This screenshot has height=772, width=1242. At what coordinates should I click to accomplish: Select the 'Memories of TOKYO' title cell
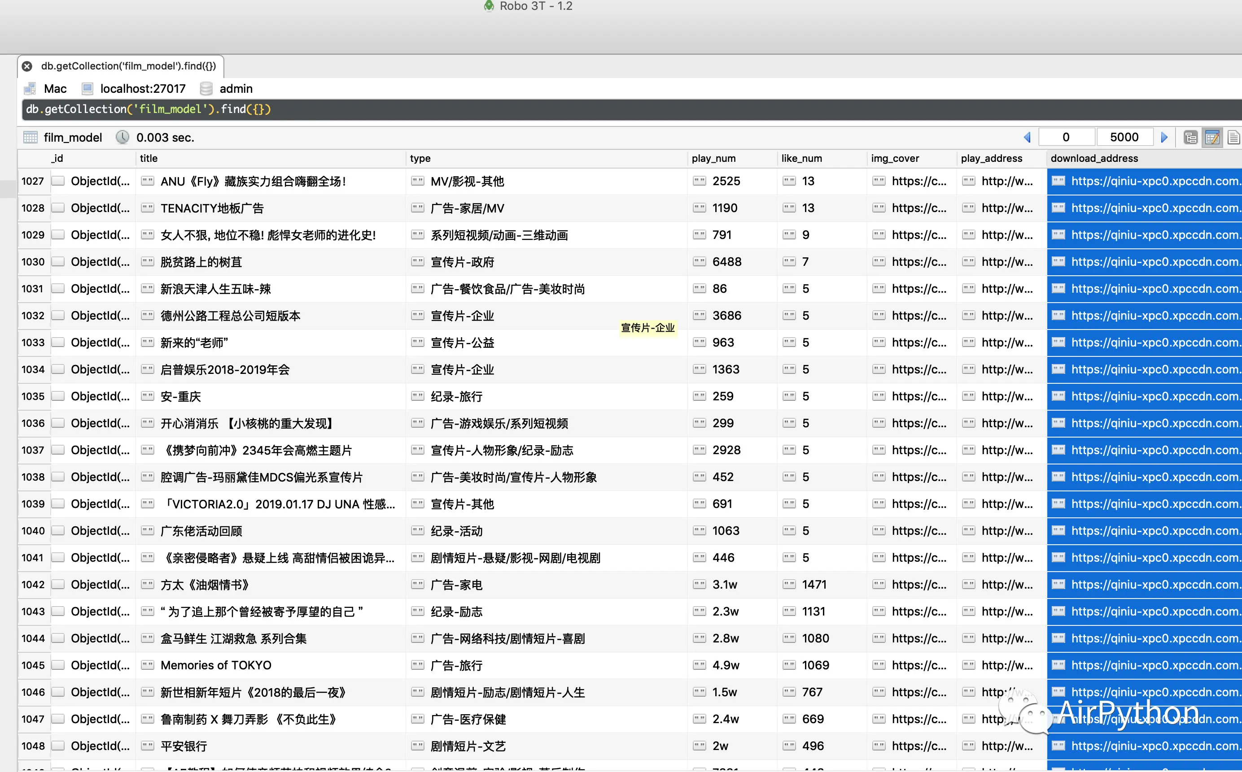[x=216, y=665]
